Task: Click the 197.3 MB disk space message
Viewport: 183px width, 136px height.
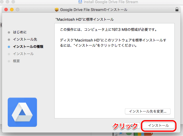Action: pyautogui.click(x=112, y=30)
